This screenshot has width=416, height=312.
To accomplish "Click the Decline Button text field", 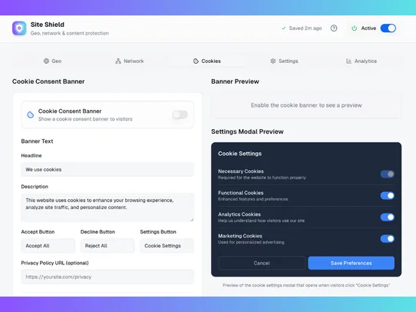I will coord(107,246).
